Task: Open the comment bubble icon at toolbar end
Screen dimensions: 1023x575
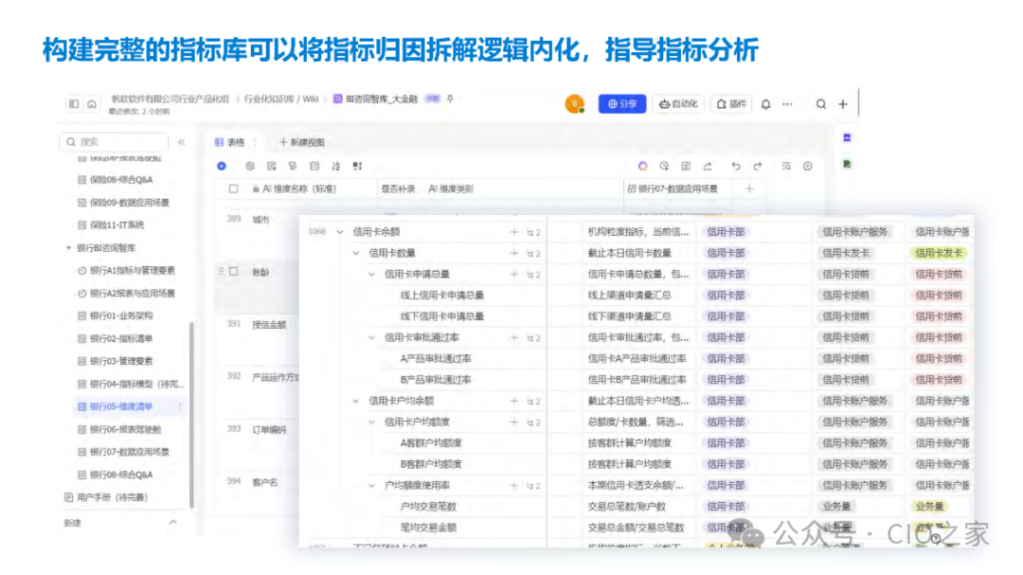Action: [808, 166]
